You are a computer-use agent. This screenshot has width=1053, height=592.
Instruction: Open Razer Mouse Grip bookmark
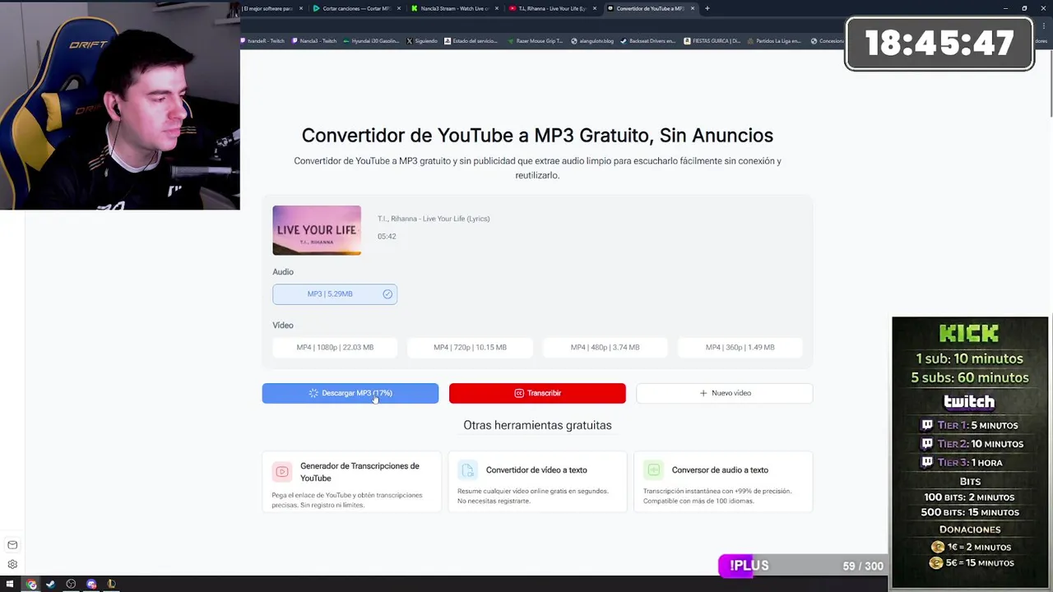click(536, 41)
